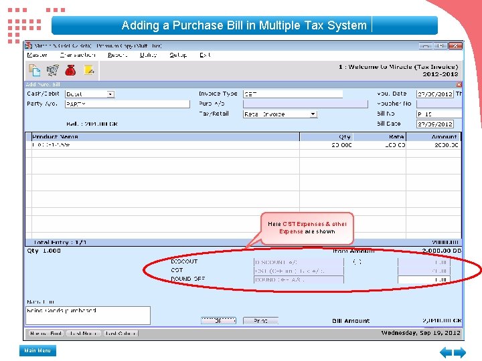Click the Discount amount field
This screenshot has width=482, height=361.
[424, 262]
